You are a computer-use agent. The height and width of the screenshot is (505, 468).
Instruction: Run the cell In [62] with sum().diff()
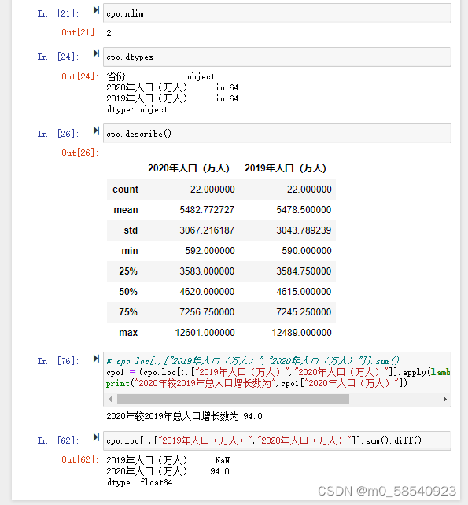click(96, 437)
